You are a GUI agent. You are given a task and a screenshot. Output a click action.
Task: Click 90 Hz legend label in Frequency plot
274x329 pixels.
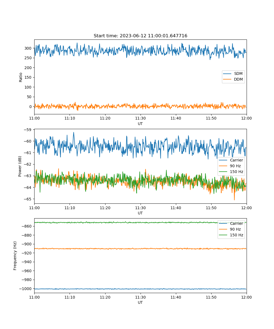point(235,229)
